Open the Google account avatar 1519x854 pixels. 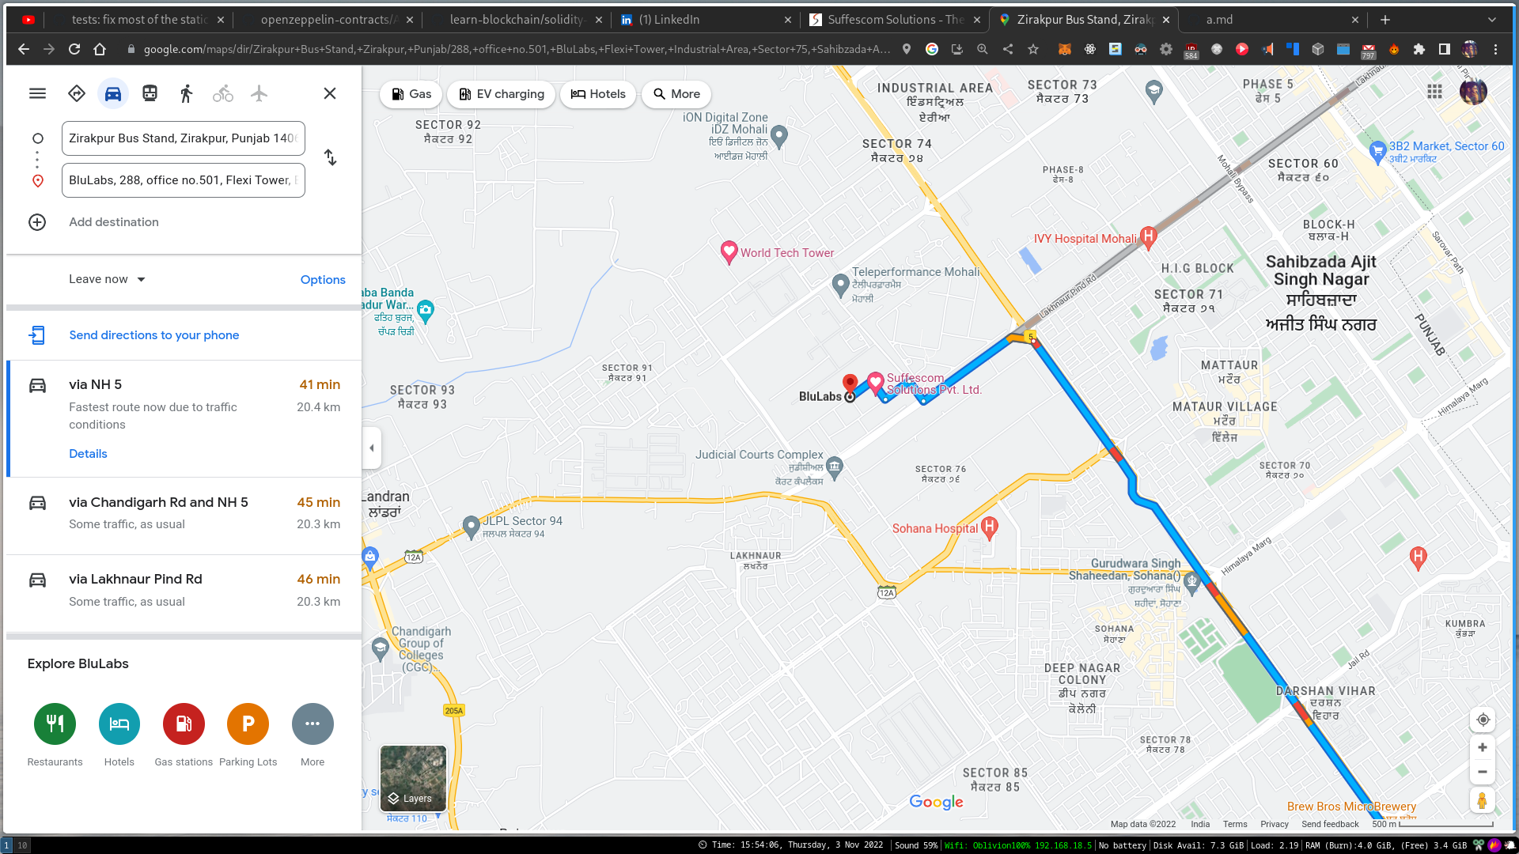[1473, 92]
